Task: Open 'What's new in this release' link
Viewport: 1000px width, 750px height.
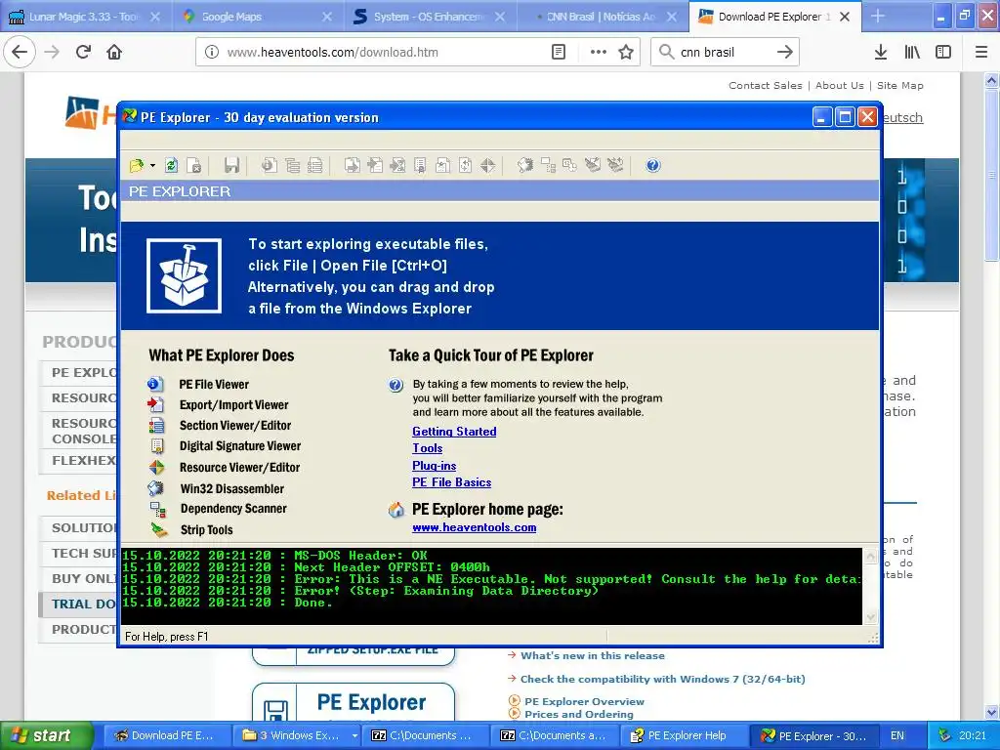Action: click(x=593, y=655)
